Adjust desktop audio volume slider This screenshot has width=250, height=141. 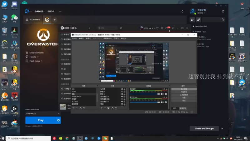[145, 94]
